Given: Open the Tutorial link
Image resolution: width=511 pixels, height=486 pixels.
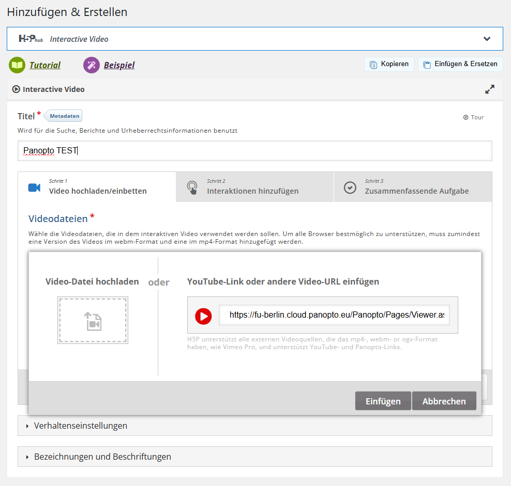Looking at the screenshot, I should (44, 65).
